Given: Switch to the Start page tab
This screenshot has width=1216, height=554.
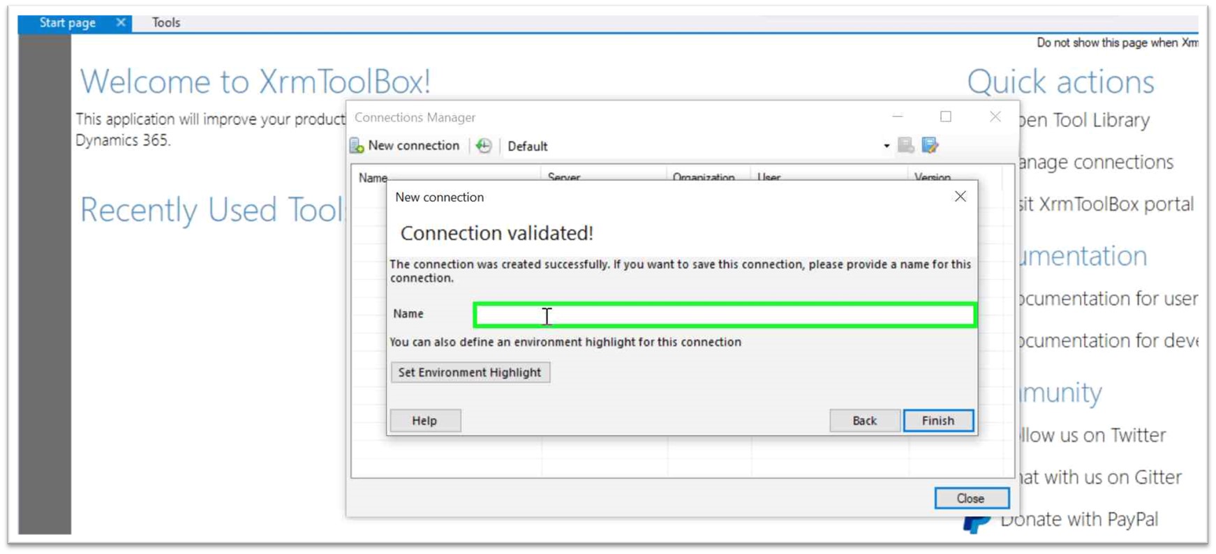Looking at the screenshot, I should (67, 23).
